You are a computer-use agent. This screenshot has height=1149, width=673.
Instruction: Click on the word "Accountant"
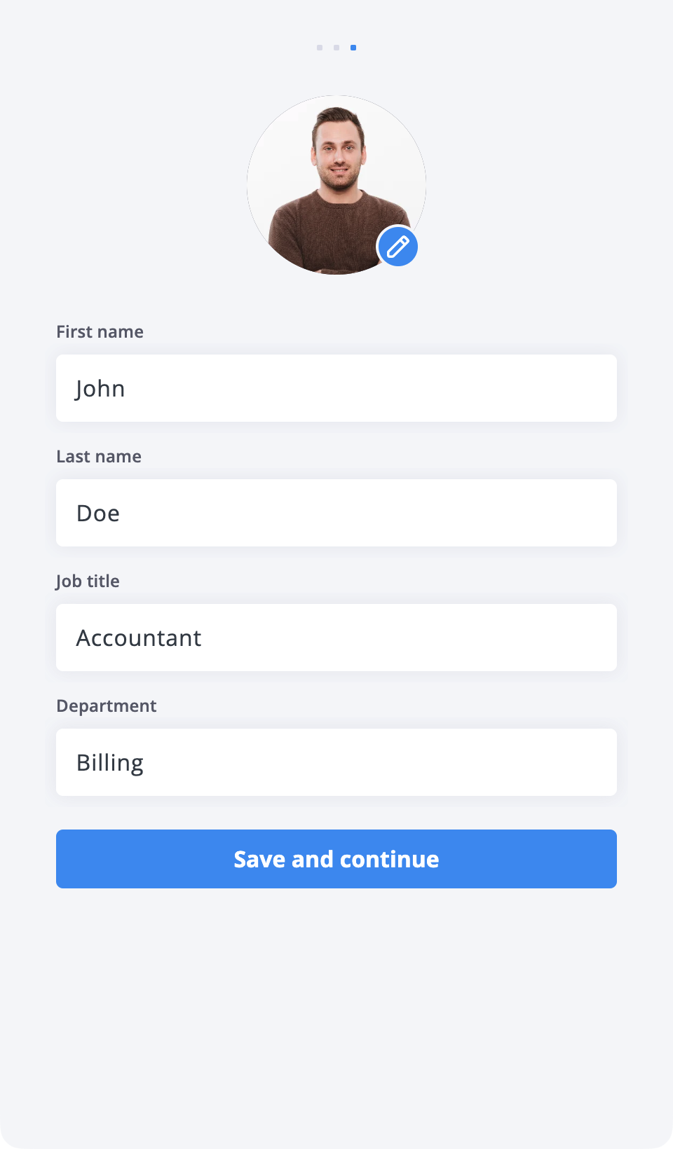(139, 638)
